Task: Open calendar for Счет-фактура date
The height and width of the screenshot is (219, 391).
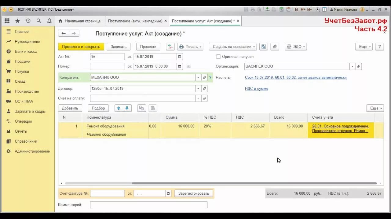Action: click(168, 193)
